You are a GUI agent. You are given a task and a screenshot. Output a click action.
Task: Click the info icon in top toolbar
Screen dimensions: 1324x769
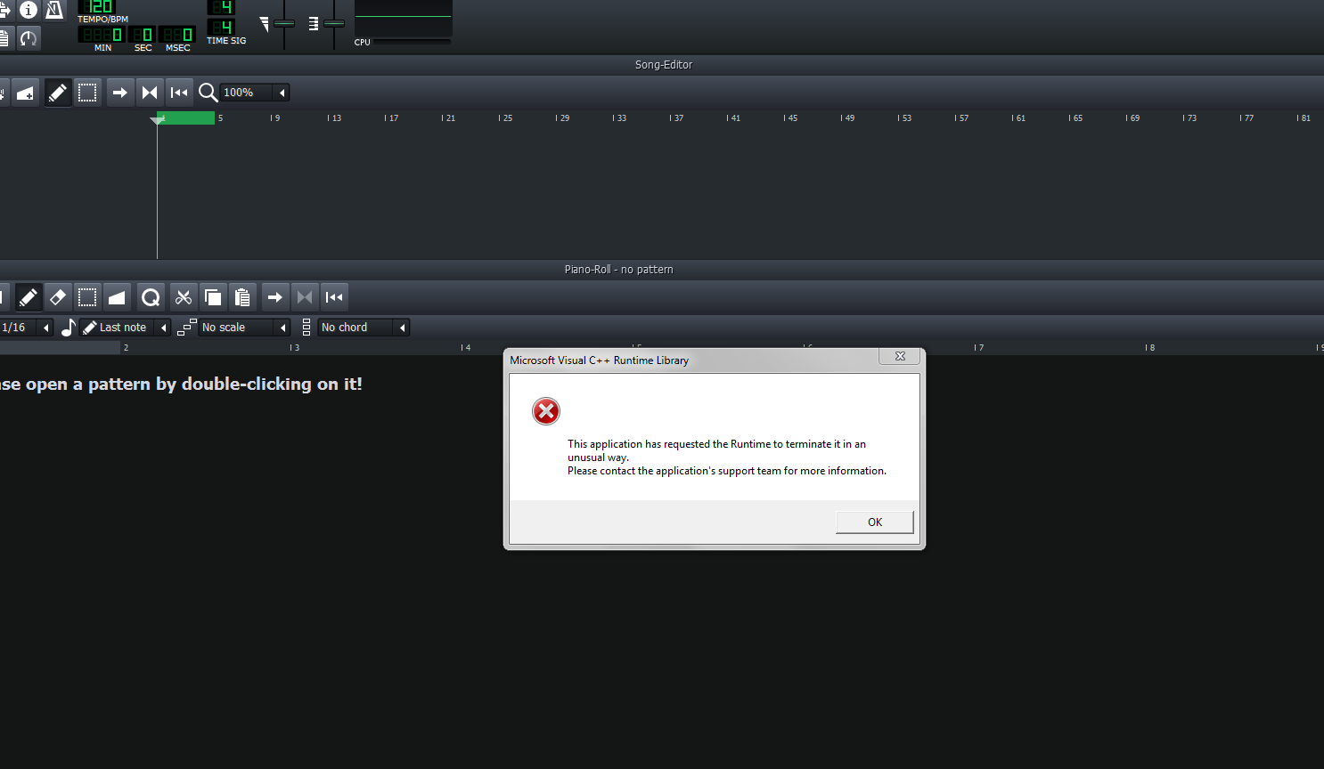29,10
